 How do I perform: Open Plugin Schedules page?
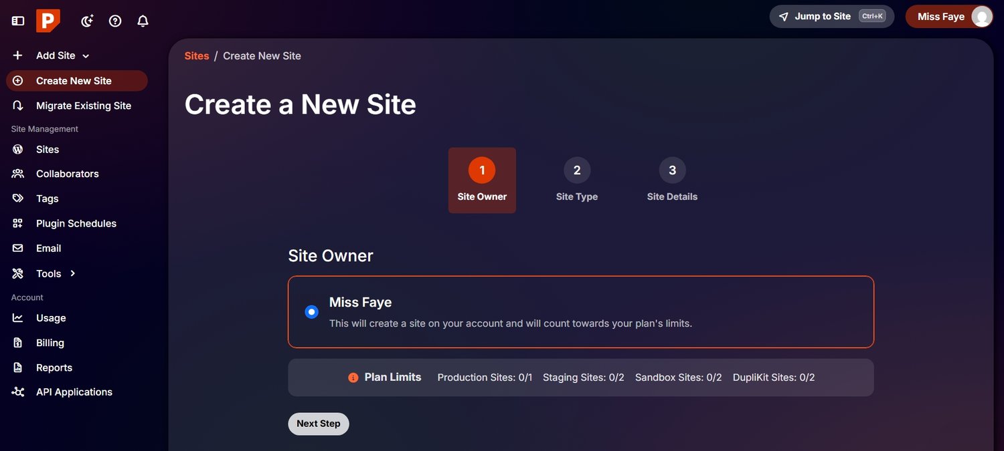(77, 223)
